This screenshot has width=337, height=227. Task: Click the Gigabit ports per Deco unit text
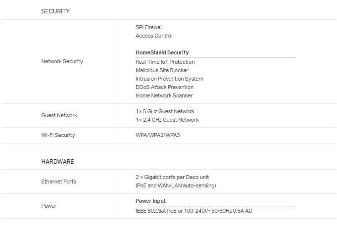[175, 177]
